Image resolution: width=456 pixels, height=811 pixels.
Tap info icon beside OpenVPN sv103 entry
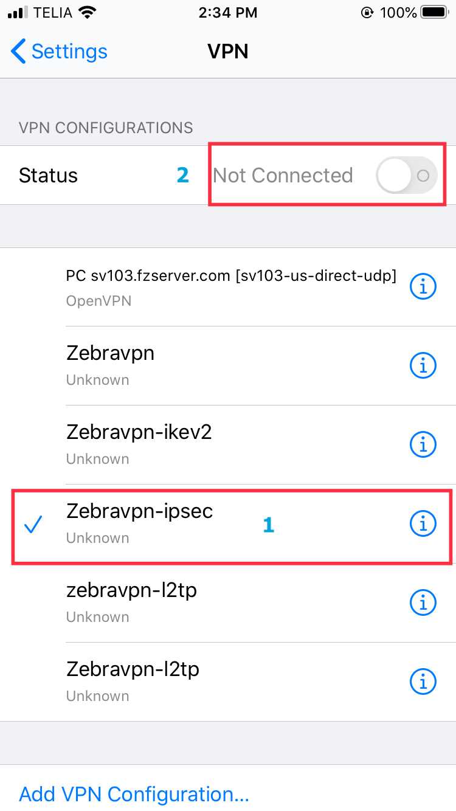point(423,286)
